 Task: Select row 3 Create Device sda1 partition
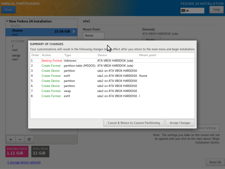coord(112,71)
